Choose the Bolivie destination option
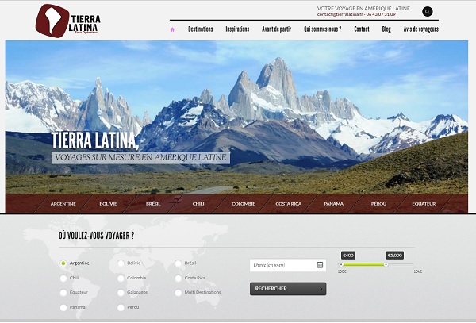476x323 pixels. click(121, 263)
